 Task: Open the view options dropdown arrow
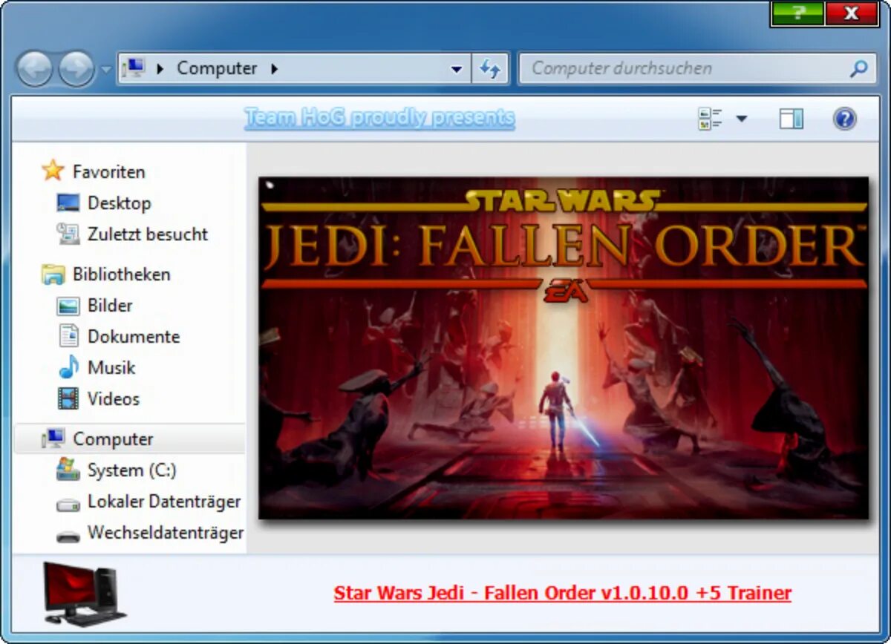[x=741, y=119]
